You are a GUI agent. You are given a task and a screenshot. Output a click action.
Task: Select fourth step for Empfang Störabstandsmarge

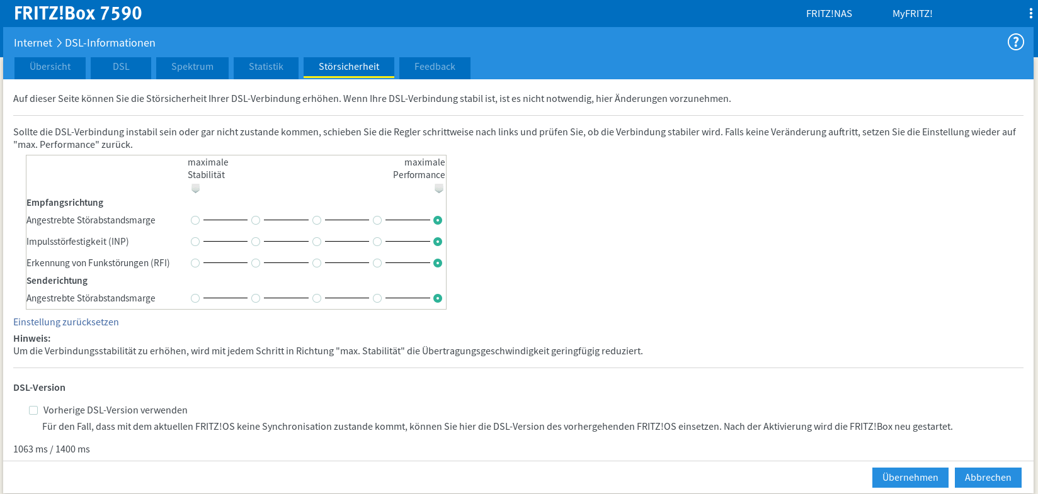click(377, 220)
